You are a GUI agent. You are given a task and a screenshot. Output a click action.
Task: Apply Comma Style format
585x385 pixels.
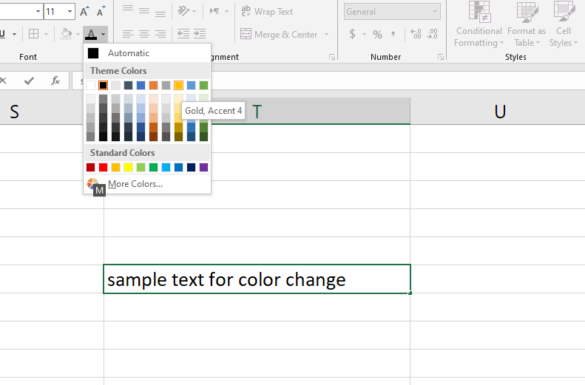[393, 34]
